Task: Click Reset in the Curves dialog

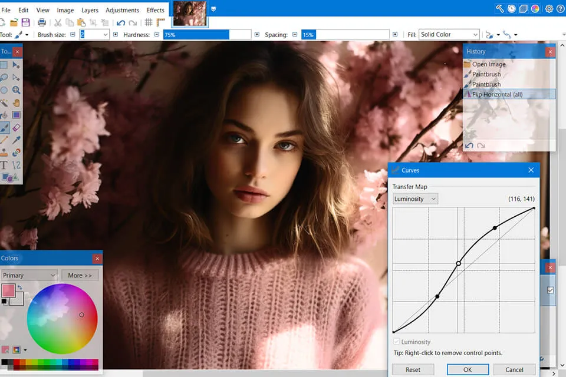Action: pyautogui.click(x=413, y=370)
